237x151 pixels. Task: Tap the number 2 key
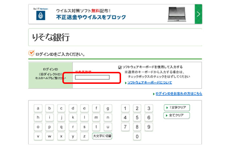[x=137, y=108]
